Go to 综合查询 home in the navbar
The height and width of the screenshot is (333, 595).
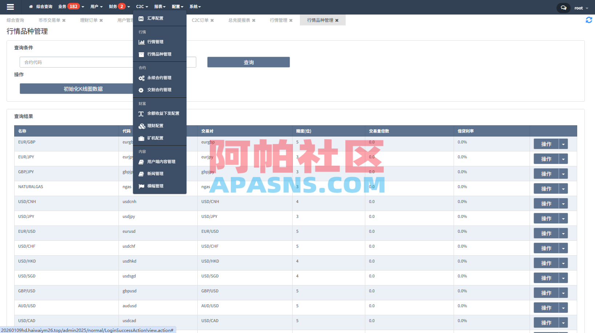tap(41, 7)
